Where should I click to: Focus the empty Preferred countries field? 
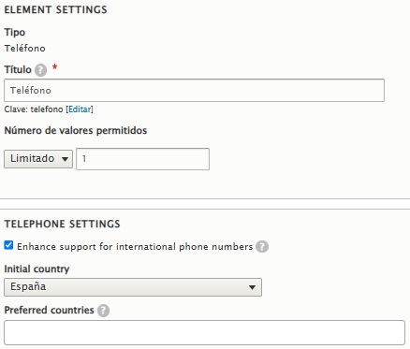(x=204, y=333)
